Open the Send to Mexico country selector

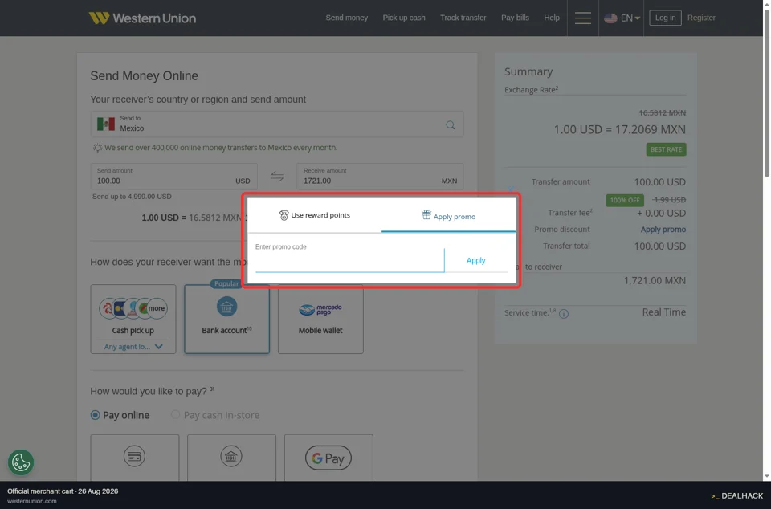(x=277, y=124)
